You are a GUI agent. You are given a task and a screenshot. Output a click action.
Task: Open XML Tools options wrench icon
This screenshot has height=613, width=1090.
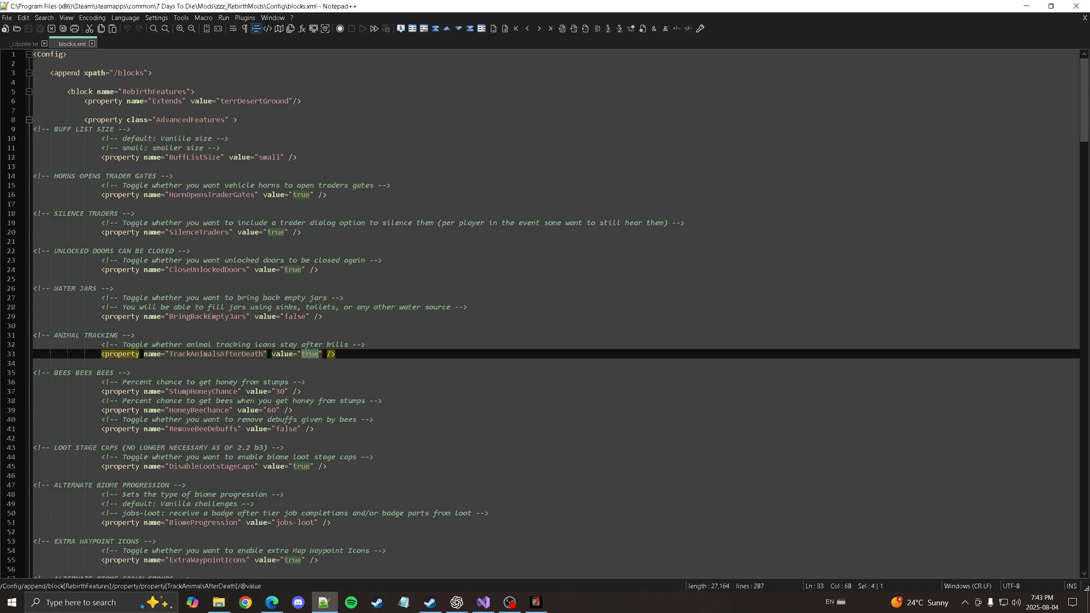[x=700, y=29]
